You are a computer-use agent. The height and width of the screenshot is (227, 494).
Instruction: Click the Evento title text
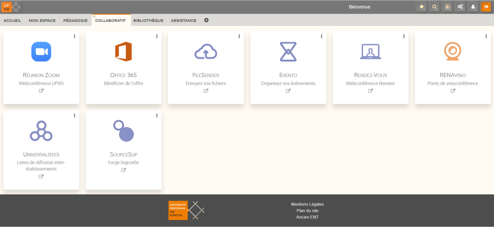[x=288, y=75]
